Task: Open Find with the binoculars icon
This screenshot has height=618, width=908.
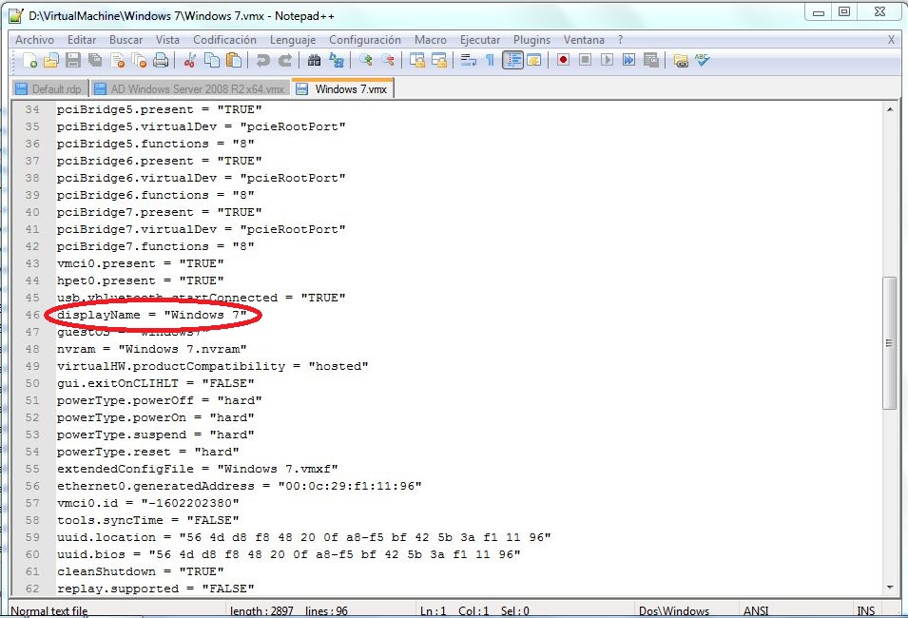Action: coord(313,61)
